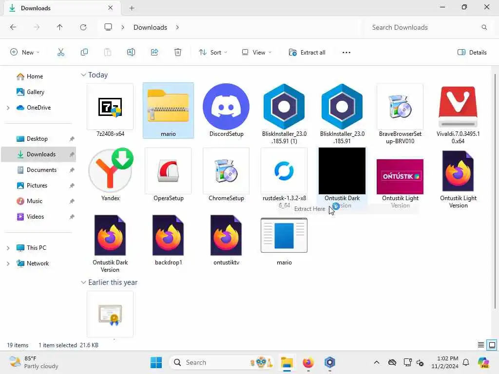
Task: Click chevron after Downloads in address bar
Action: [177, 27]
